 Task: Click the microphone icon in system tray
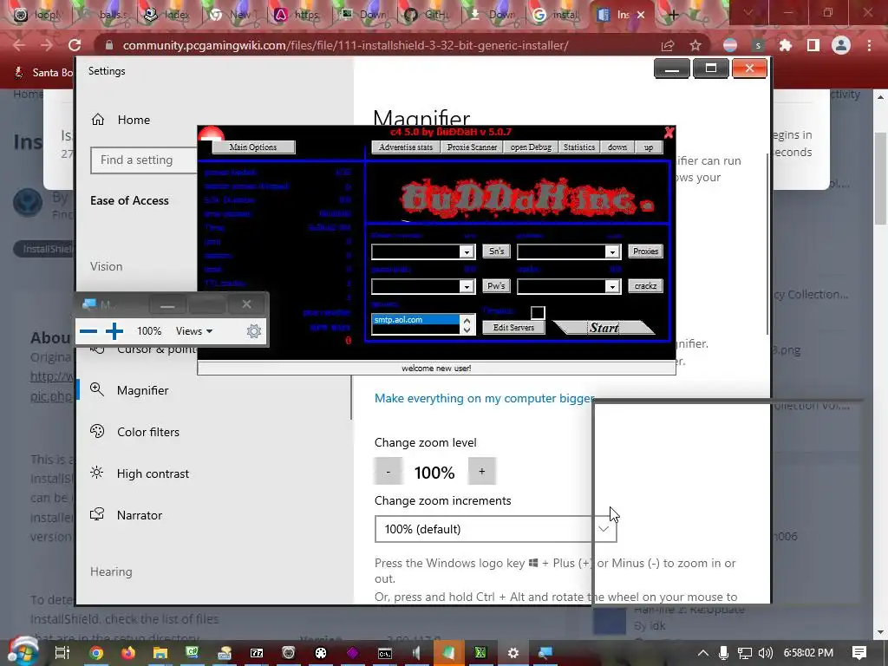(x=723, y=653)
